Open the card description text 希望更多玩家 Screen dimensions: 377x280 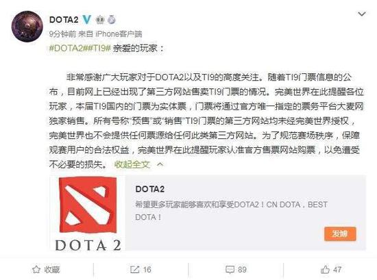point(231,211)
